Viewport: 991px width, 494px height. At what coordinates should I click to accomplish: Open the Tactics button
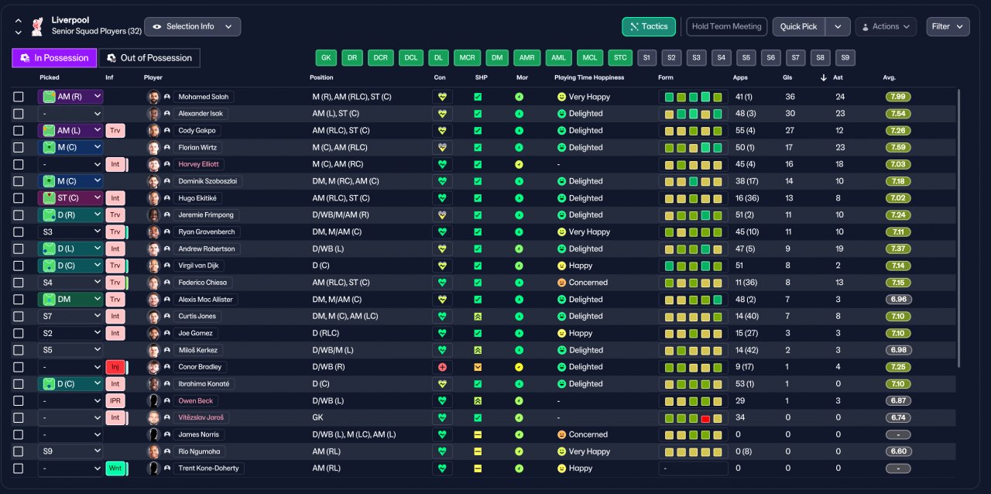pyautogui.click(x=649, y=26)
